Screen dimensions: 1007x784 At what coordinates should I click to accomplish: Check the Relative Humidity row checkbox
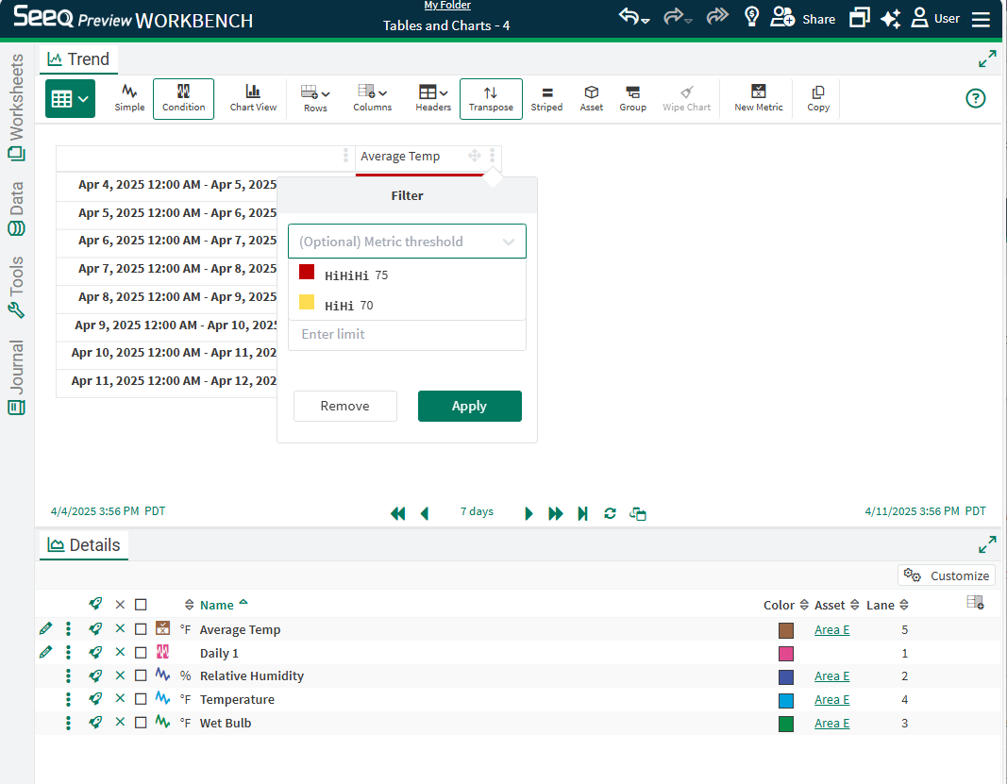click(x=141, y=676)
